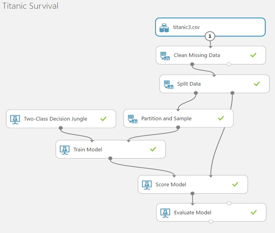Click Score Model output port
This screenshot has height=233, width=275.
point(192,194)
